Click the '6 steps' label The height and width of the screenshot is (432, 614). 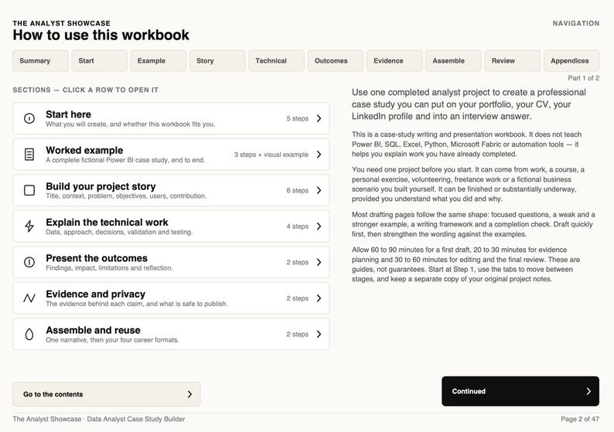(x=297, y=191)
